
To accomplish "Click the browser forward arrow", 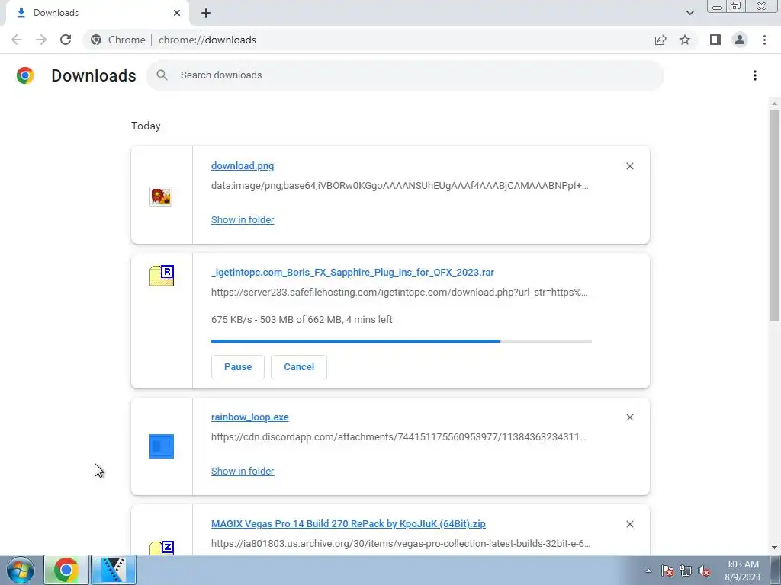I will (41, 40).
